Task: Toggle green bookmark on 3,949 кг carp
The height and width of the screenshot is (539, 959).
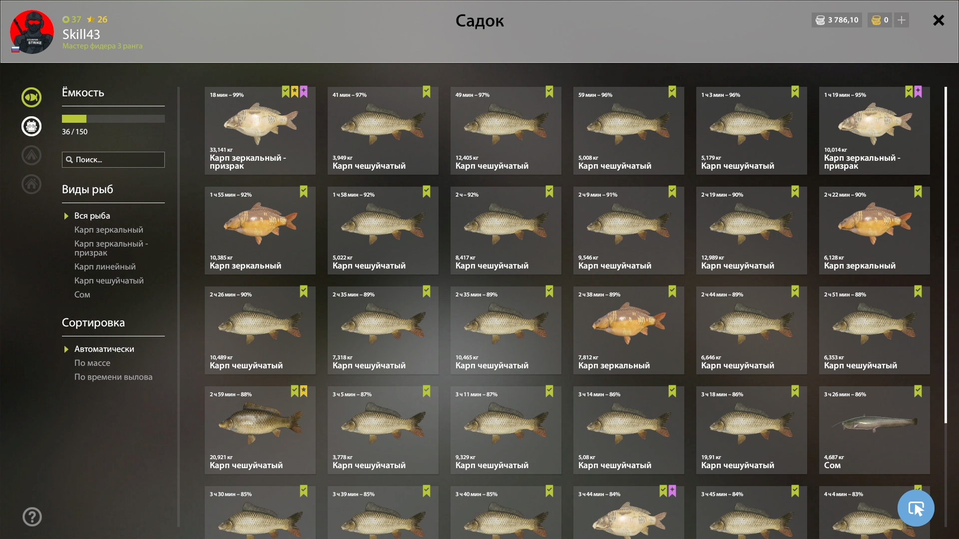Action: (x=427, y=92)
